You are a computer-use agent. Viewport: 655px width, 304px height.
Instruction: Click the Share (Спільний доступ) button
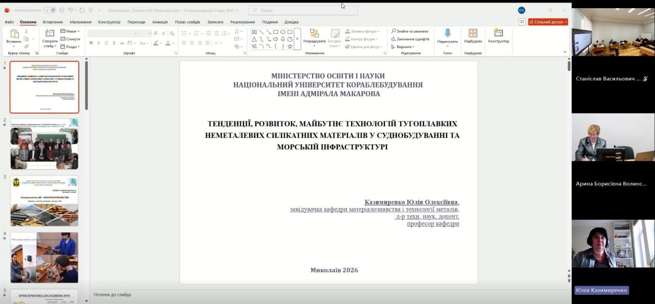(x=548, y=22)
